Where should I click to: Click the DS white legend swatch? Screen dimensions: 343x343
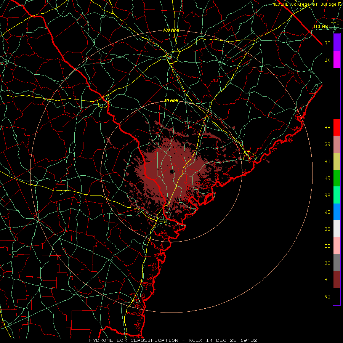pos(337,229)
